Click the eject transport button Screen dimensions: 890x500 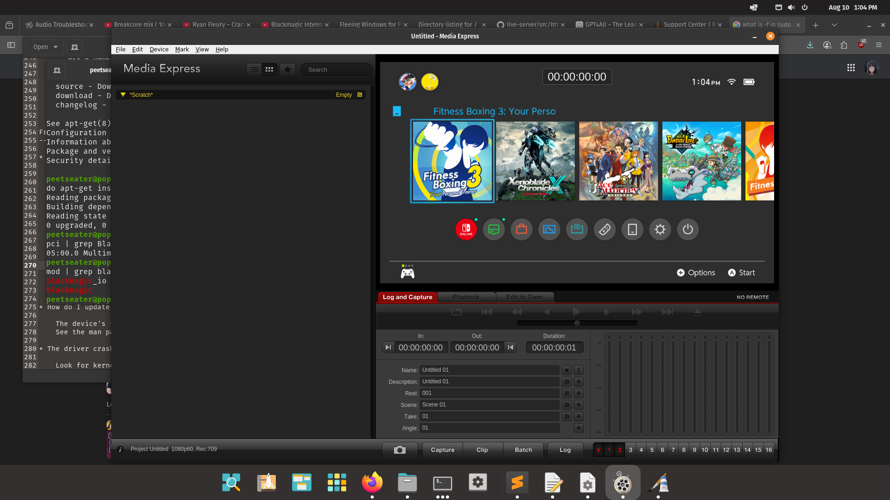tap(697, 312)
